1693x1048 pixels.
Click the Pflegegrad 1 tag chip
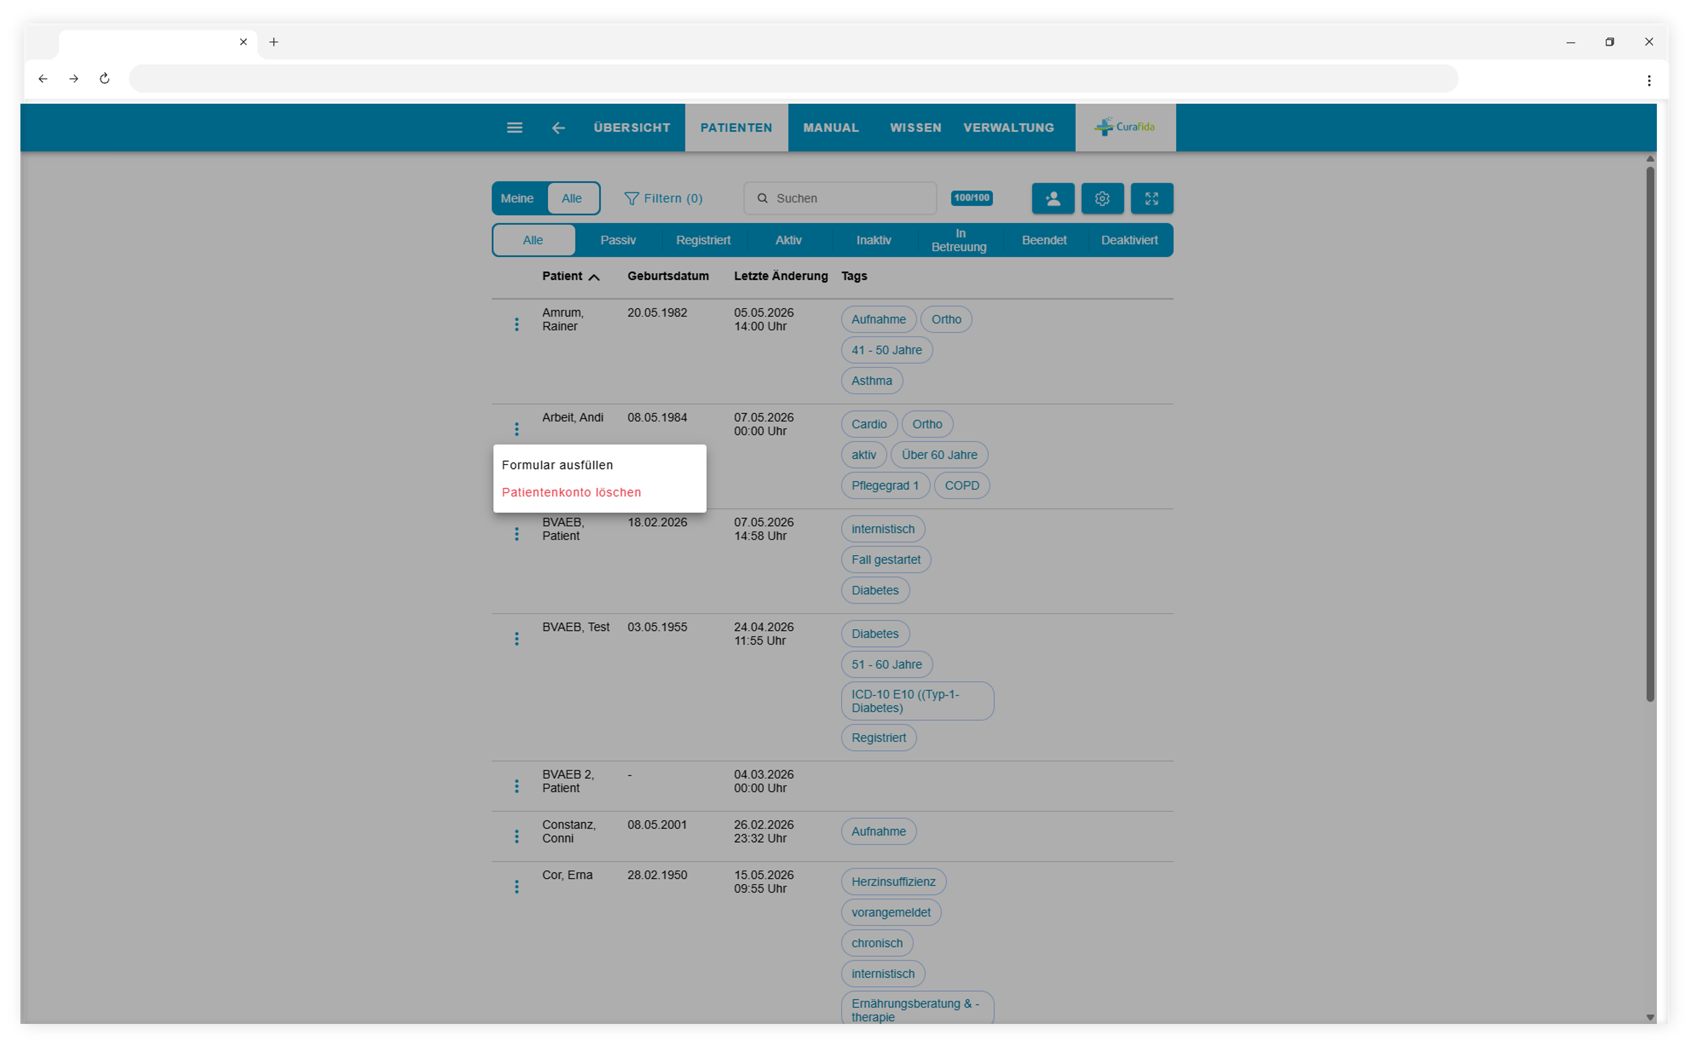[x=885, y=485]
